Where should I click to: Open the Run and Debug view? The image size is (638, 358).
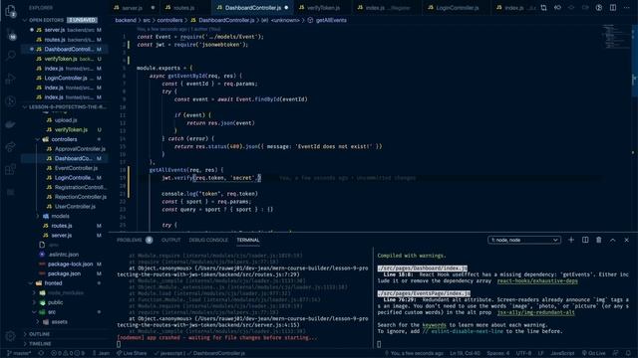pyautogui.click(x=11, y=79)
